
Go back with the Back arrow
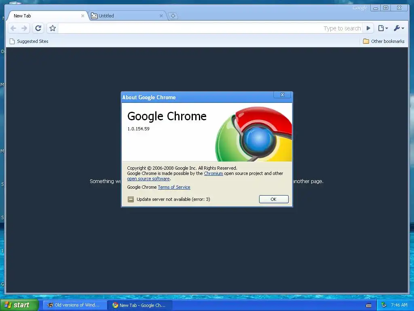pos(13,28)
